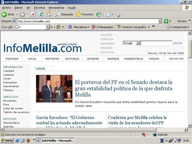Launch Internet Explorer from quick launch
Image resolution: width=192 pixels, height=144 pixels.
(17, 141)
